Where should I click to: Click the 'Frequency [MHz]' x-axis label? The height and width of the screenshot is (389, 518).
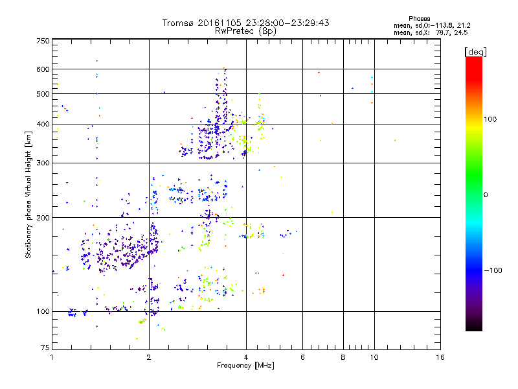[245, 366]
